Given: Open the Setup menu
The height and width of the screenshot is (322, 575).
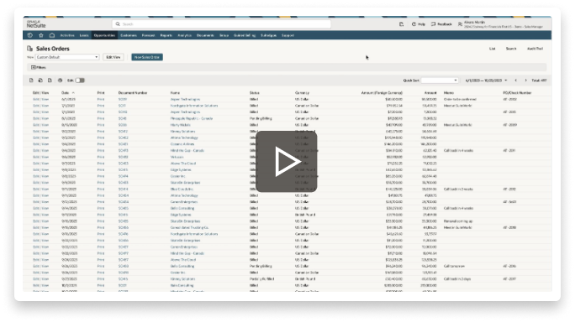Looking at the screenshot, I should pos(224,35).
